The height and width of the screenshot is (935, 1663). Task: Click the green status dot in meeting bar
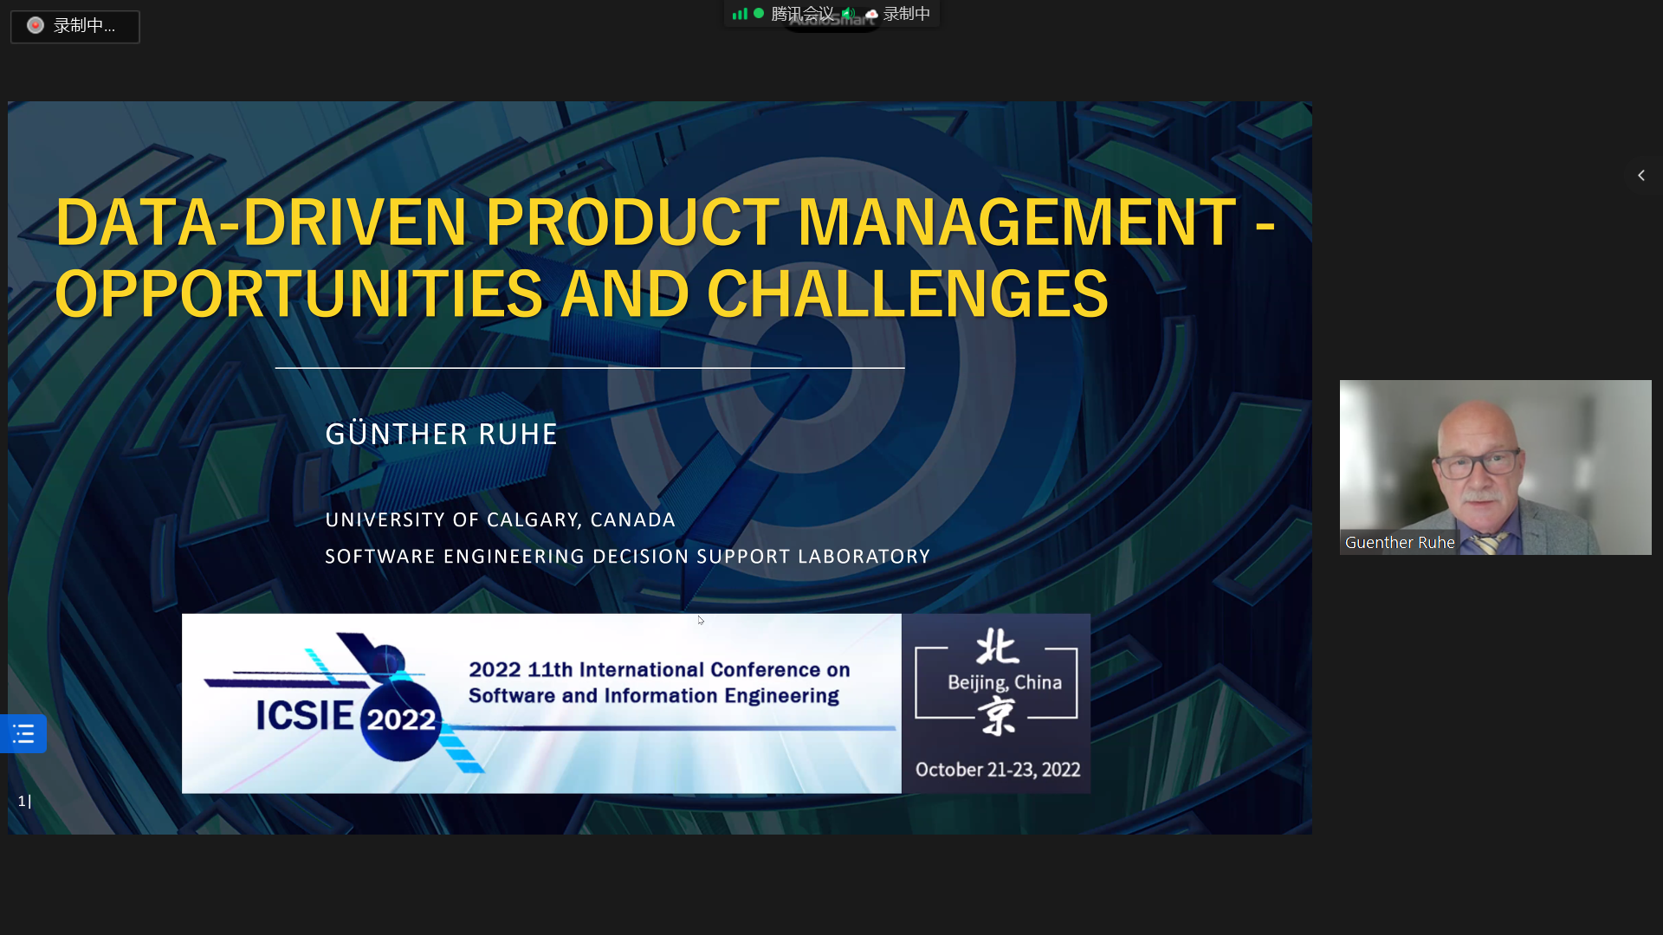click(759, 13)
